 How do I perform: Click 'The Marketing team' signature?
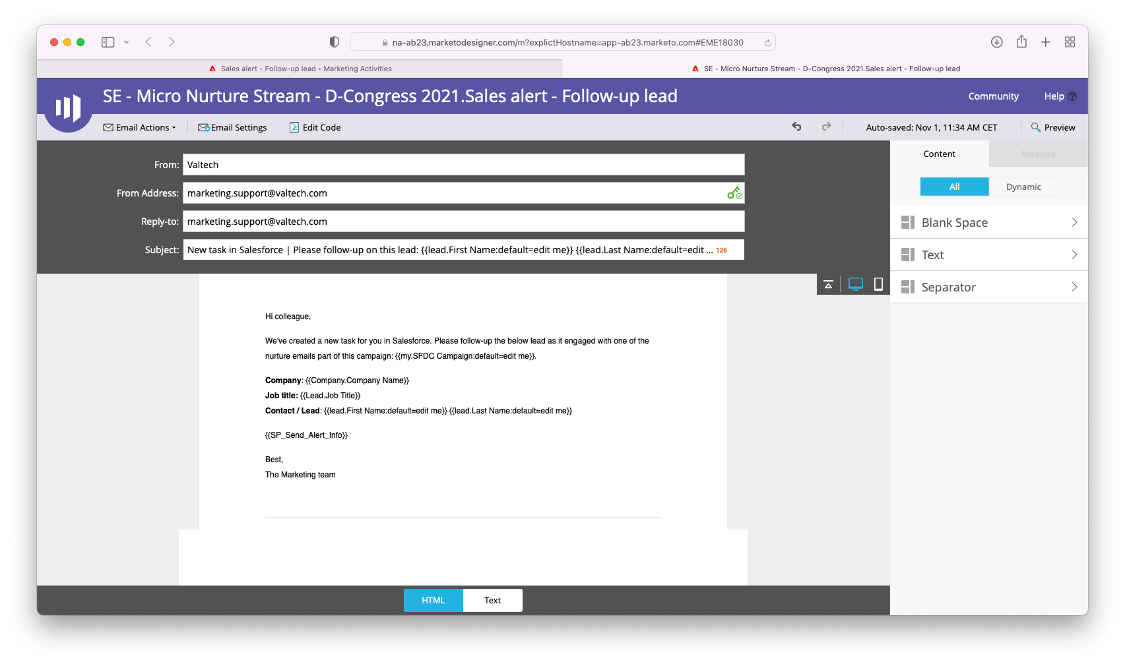(300, 475)
